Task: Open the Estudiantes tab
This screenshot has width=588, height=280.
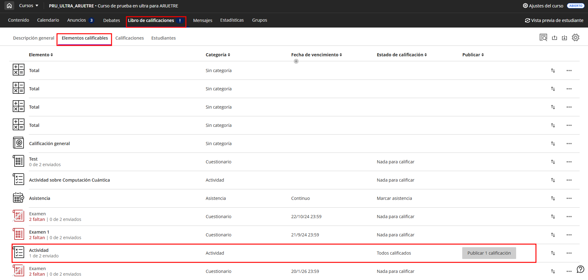Action: click(x=163, y=38)
